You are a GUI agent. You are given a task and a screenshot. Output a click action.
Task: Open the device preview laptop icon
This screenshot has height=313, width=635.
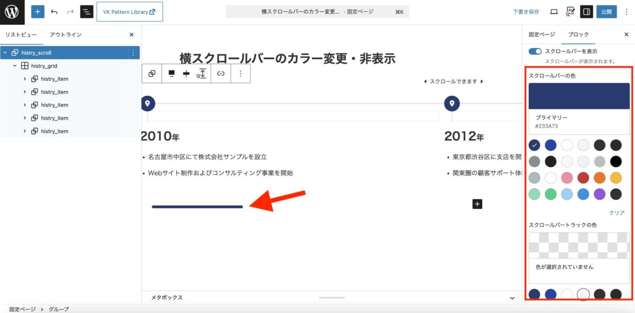[x=554, y=12]
